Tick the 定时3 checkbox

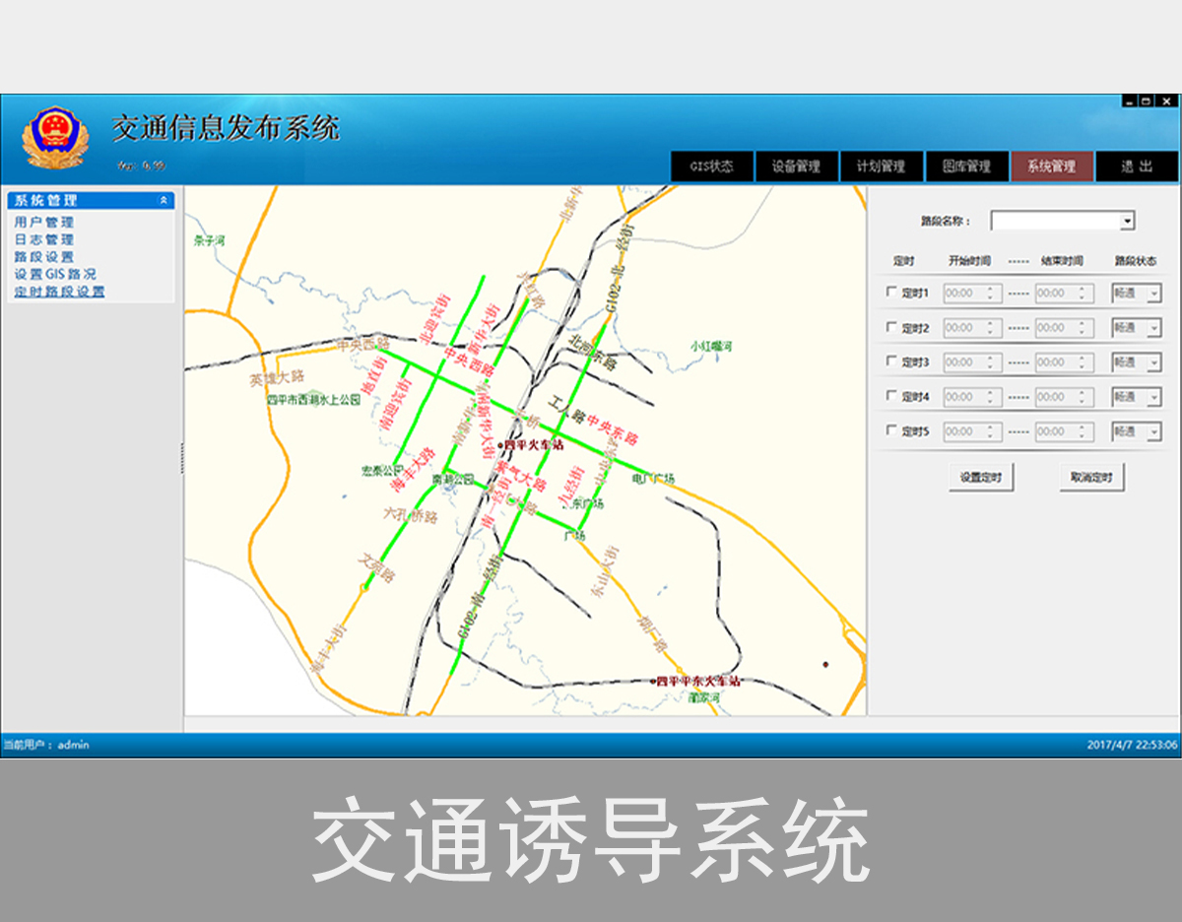[x=891, y=362]
